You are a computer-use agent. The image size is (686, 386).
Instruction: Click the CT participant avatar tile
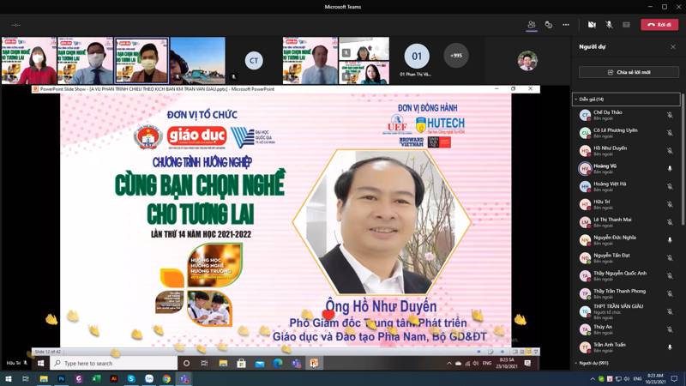point(253,60)
